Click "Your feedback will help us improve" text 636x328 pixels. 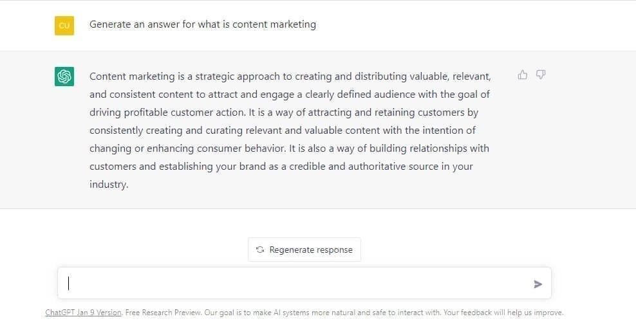503,313
